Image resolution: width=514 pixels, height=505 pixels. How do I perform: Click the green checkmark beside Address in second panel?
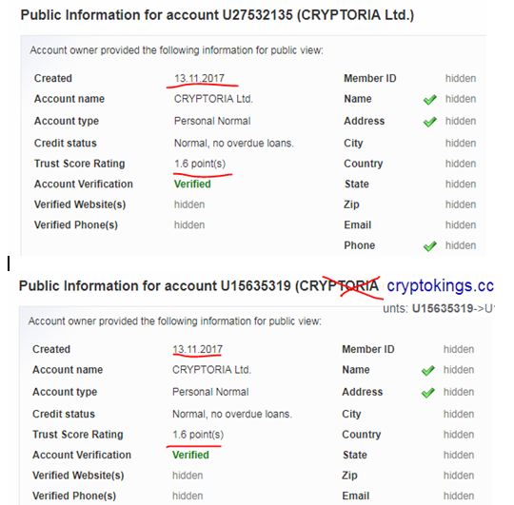coord(427,393)
